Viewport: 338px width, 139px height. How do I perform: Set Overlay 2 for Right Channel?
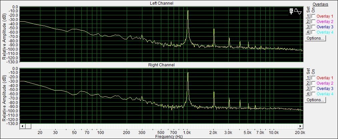[x=308, y=83]
